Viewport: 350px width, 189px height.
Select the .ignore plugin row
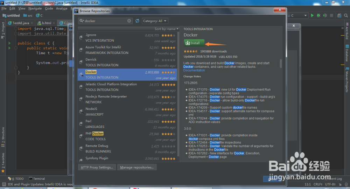[127, 38]
